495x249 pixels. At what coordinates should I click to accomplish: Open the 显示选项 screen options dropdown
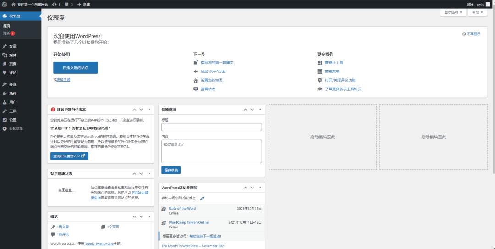tap(453, 12)
